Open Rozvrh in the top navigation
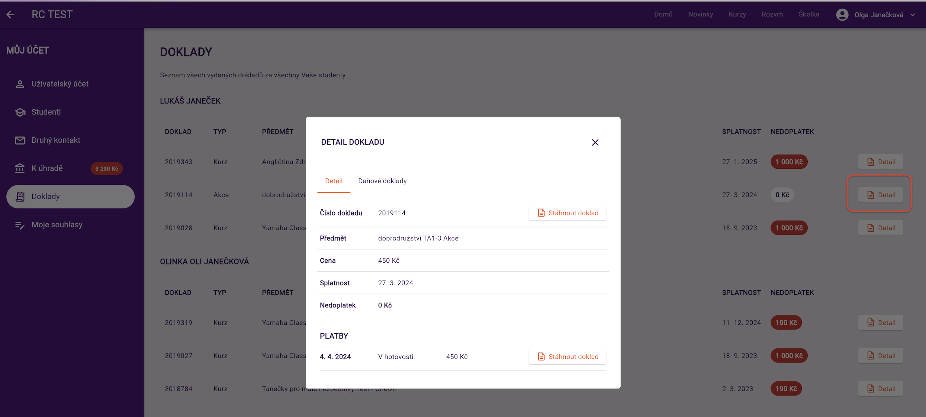 772,14
